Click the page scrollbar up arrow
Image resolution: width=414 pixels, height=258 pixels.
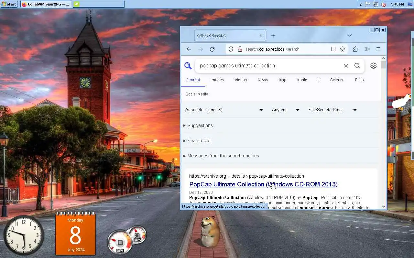click(384, 58)
